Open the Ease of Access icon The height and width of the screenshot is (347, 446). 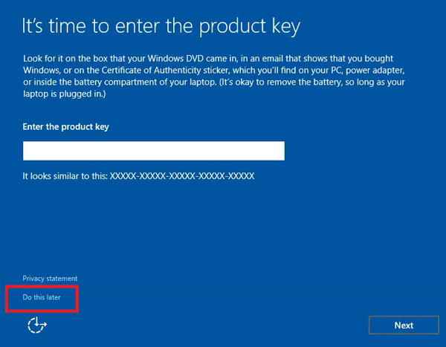click(36, 325)
